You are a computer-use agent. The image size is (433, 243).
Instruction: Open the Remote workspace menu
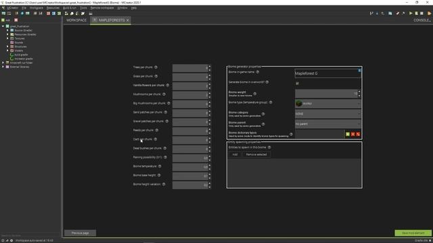click(102, 8)
